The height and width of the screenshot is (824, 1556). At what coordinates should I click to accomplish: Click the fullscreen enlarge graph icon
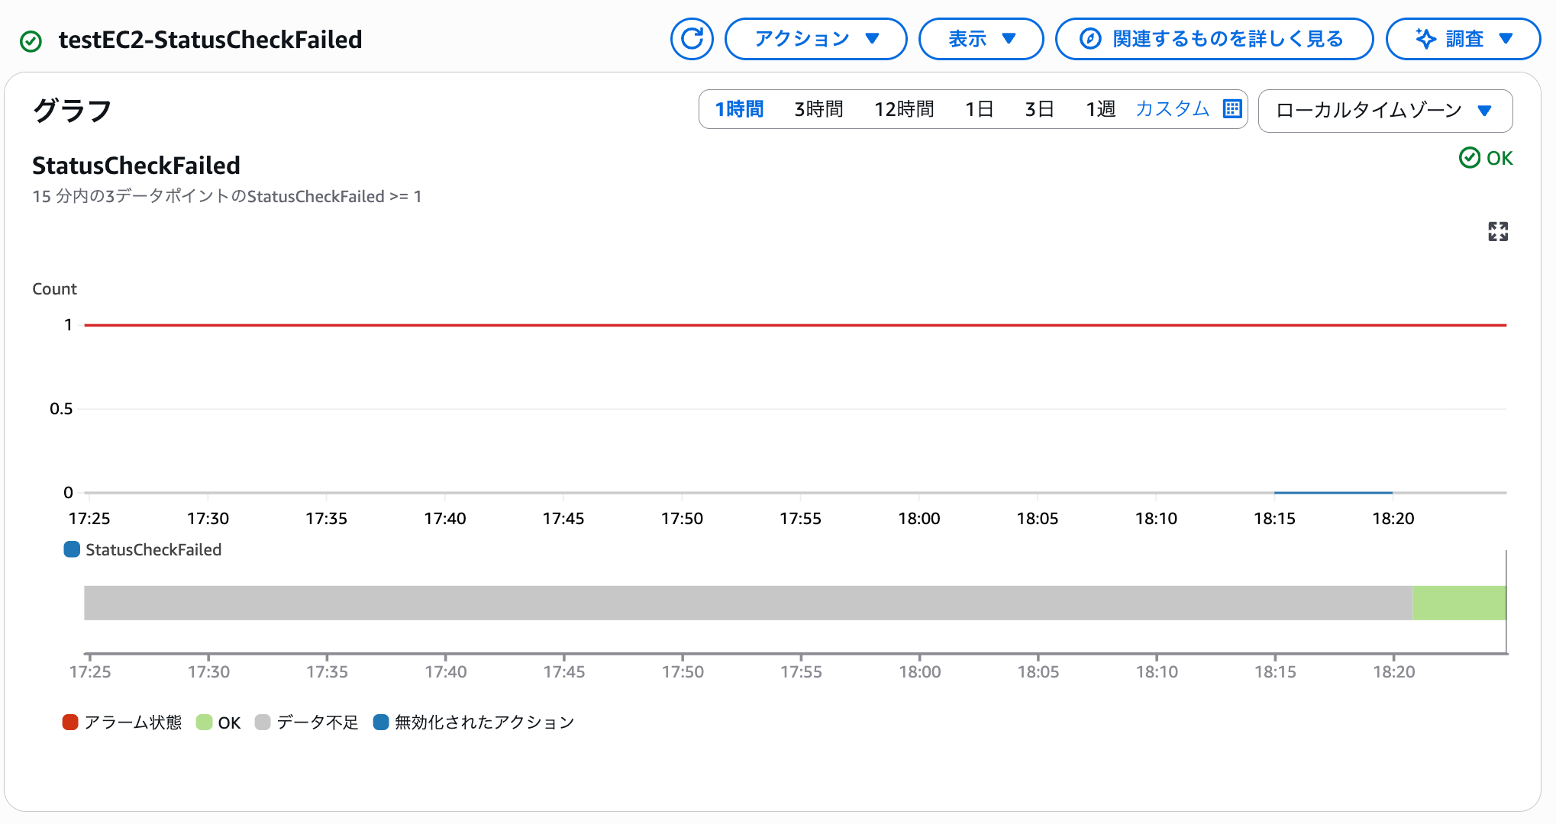coord(1497,232)
